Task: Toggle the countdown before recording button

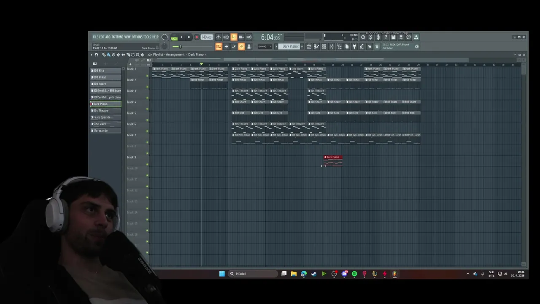Action: pyautogui.click(x=234, y=37)
